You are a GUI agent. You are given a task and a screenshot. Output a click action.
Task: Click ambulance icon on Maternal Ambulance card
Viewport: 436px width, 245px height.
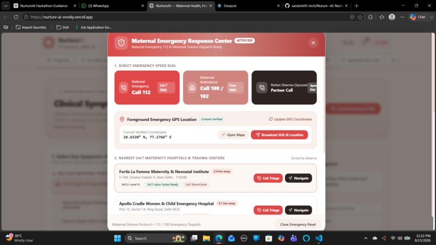[192, 88]
